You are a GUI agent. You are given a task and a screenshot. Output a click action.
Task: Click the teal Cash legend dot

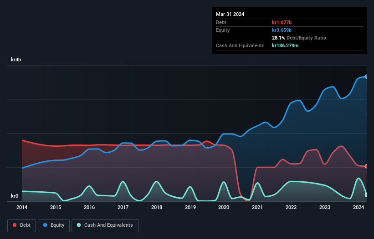(79, 225)
